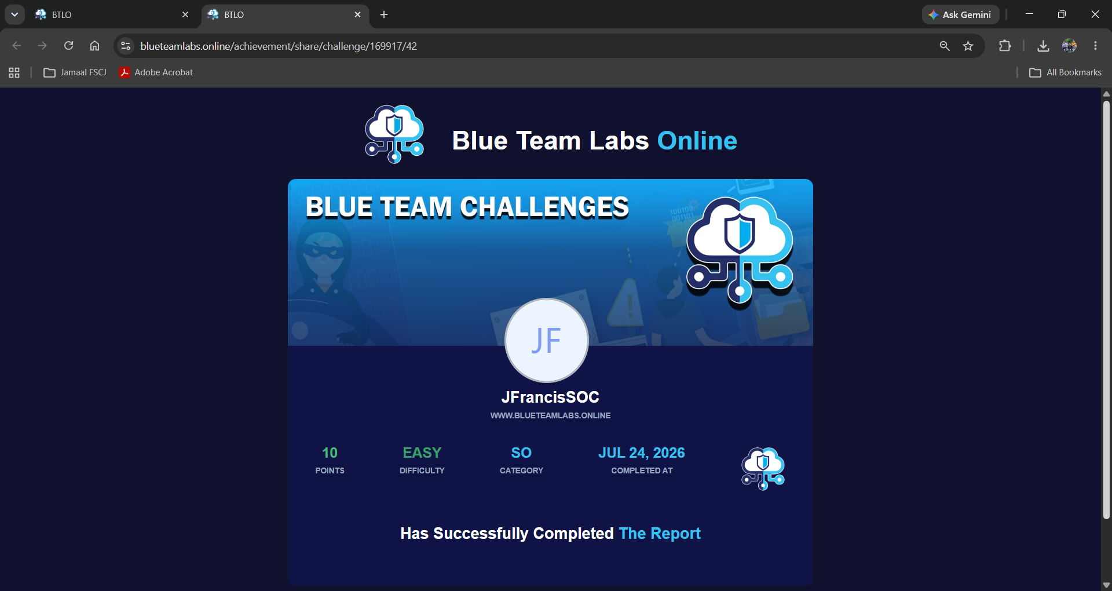Open the All Bookmarks folder
Viewport: 1112px width, 591px height.
(1066, 72)
